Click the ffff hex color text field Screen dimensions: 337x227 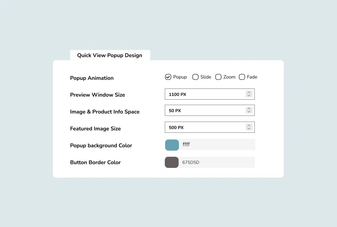pyautogui.click(x=217, y=145)
